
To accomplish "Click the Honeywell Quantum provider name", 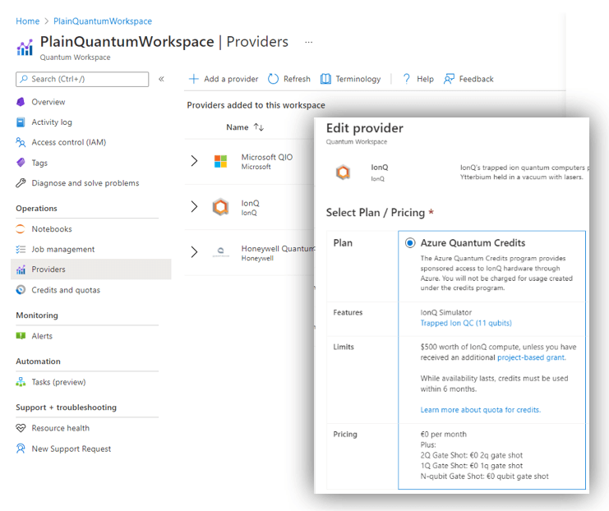I will [x=278, y=248].
